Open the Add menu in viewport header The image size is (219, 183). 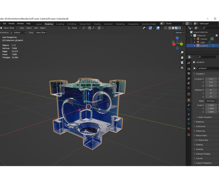(36, 28)
